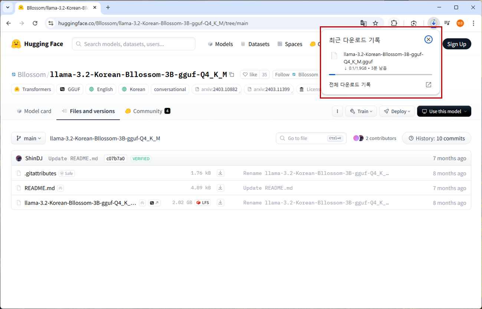Open the tab search chevron in Chrome
482x309 pixels.
click(x=7, y=7)
